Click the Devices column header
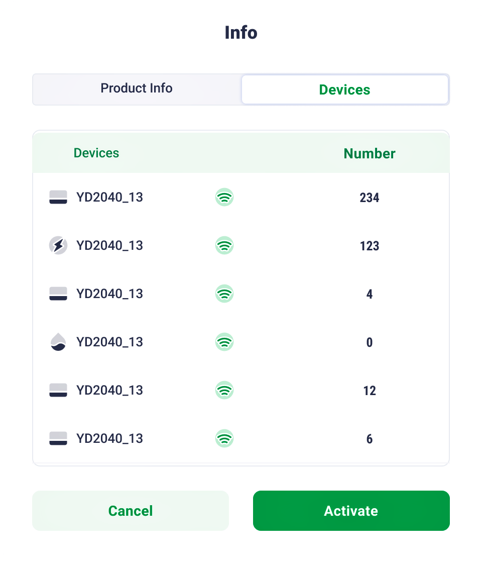The height and width of the screenshot is (563, 482). click(96, 153)
